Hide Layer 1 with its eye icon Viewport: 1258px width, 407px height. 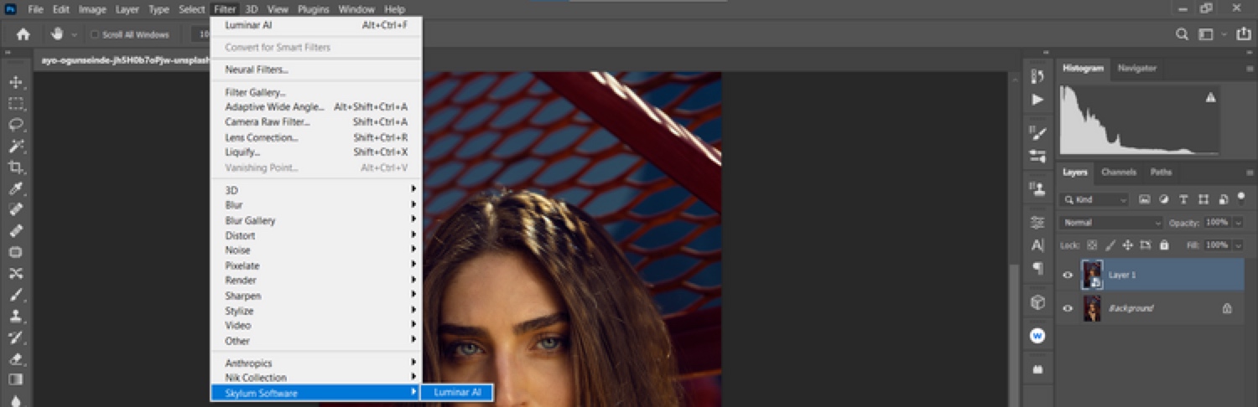pyautogui.click(x=1068, y=275)
